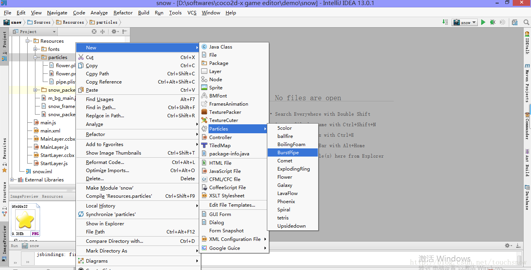The height and width of the screenshot is (270, 531).
Task: Select main.js in the project tree
Action: (x=48, y=122)
